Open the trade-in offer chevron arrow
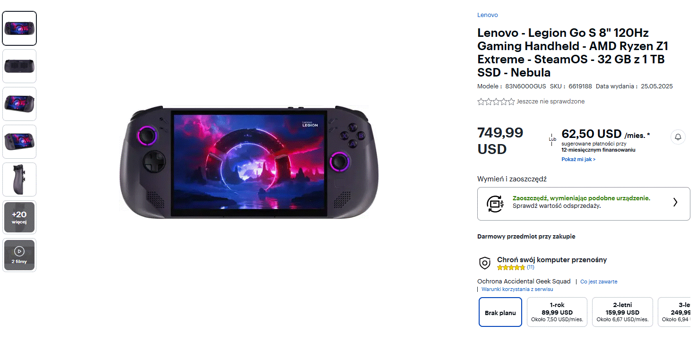 point(675,202)
